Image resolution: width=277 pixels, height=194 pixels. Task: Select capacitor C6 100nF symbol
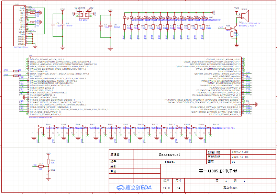click(110, 26)
